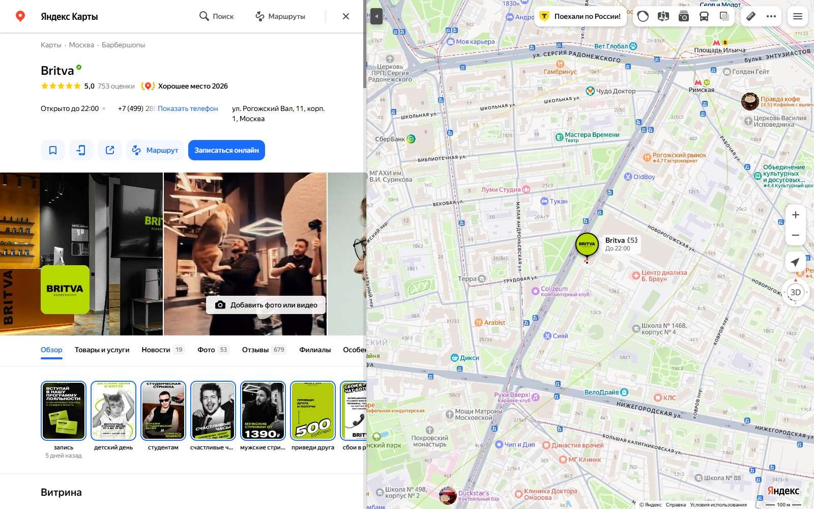The image size is (814, 509).
Task: Zoom in with the plus button
Action: pos(796,215)
